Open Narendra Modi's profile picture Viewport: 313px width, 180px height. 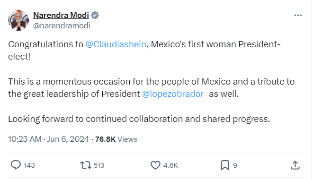[x=18, y=20]
